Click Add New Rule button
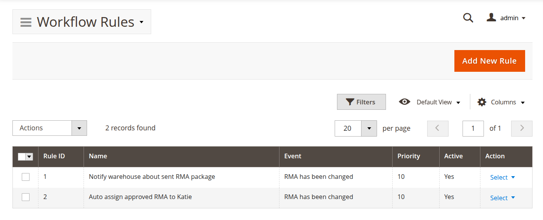 click(x=489, y=61)
